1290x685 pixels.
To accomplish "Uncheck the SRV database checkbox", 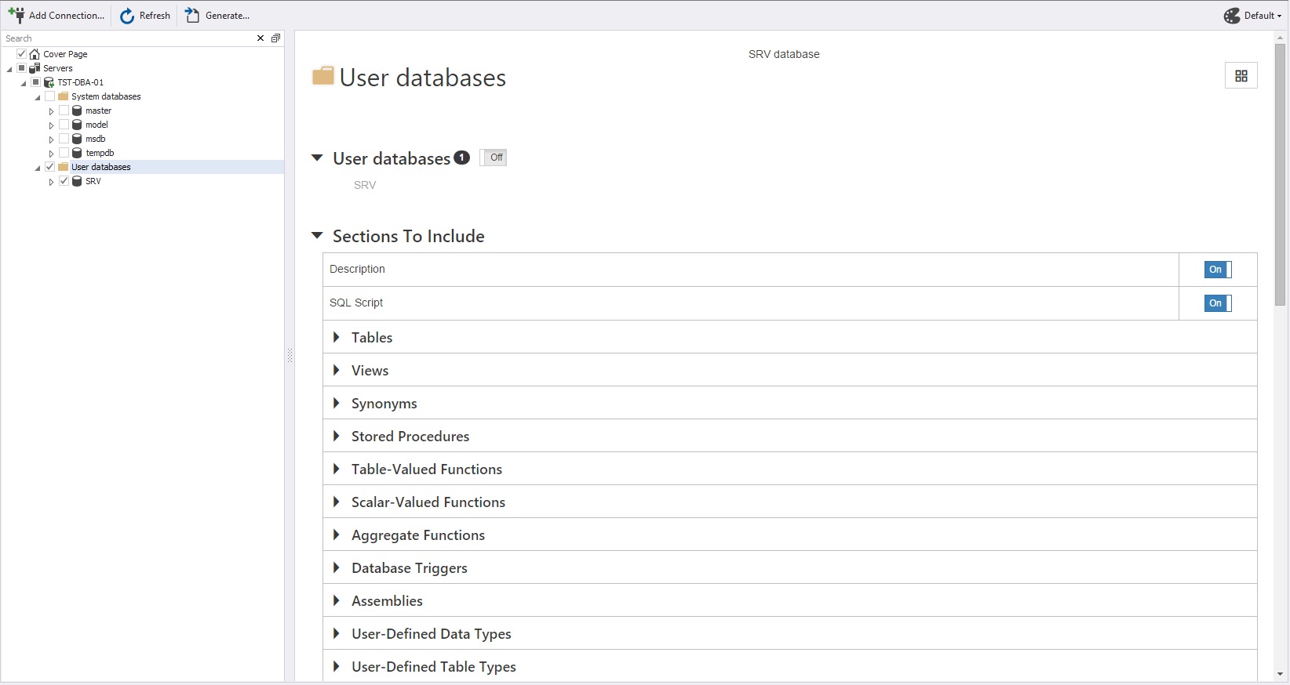I will tap(64, 181).
